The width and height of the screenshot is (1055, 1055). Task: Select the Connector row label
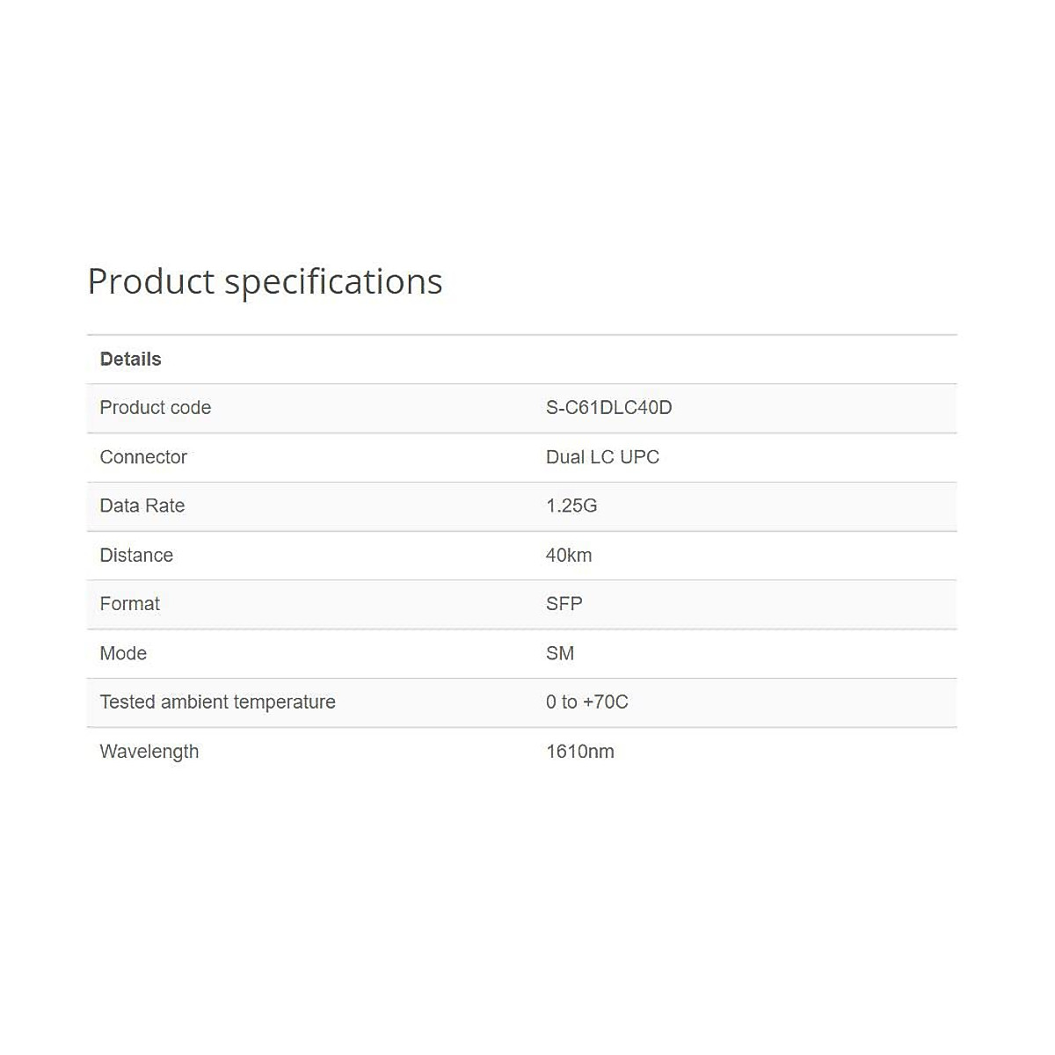coord(143,457)
